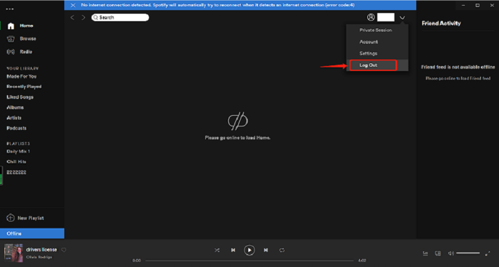Adjust the volume slider
Image resolution: width=499 pixels, height=267 pixels.
468,253
